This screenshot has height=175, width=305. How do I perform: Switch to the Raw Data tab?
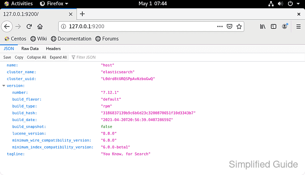30,49
